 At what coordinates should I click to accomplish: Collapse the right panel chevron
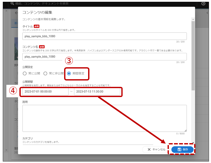tap(207, 13)
